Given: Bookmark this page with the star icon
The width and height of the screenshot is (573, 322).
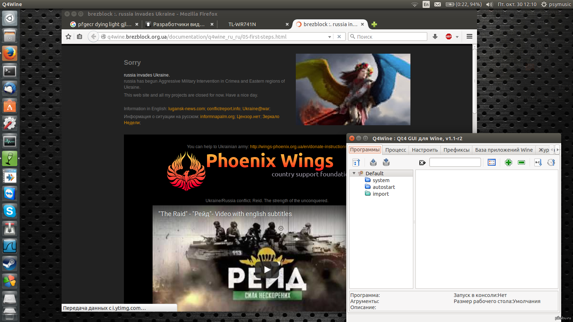Looking at the screenshot, I should pos(68,36).
